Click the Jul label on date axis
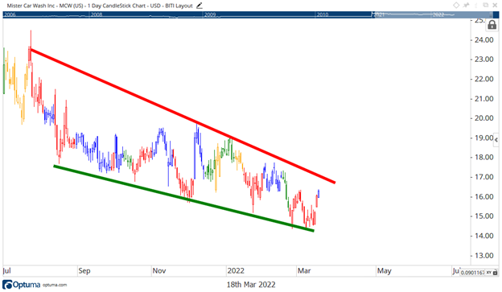The image size is (502, 292). pyautogui.click(x=6, y=270)
